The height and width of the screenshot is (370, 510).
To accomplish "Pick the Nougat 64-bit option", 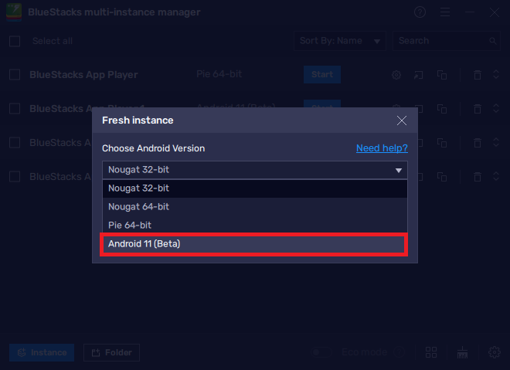I will [255, 207].
